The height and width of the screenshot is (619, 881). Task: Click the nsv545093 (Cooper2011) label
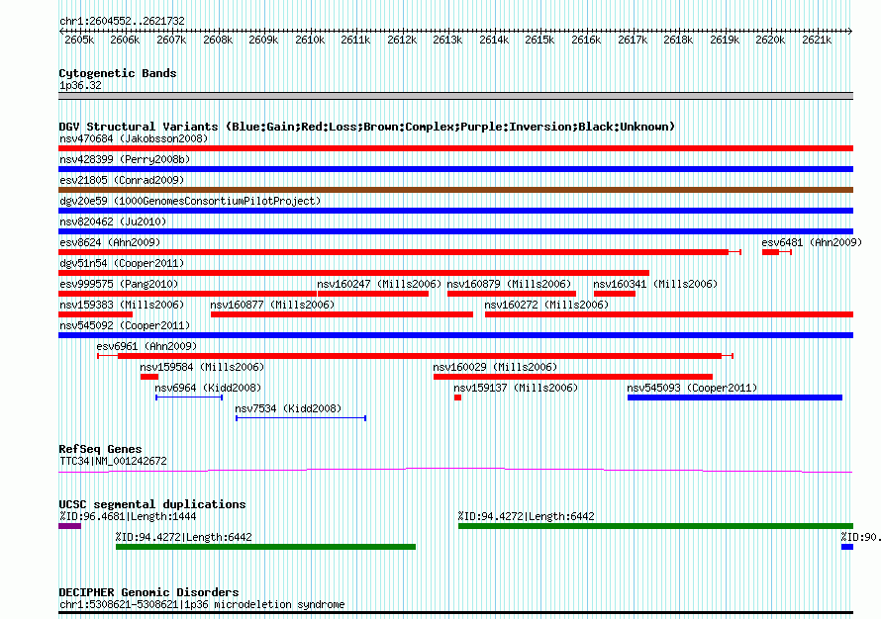[x=692, y=388]
